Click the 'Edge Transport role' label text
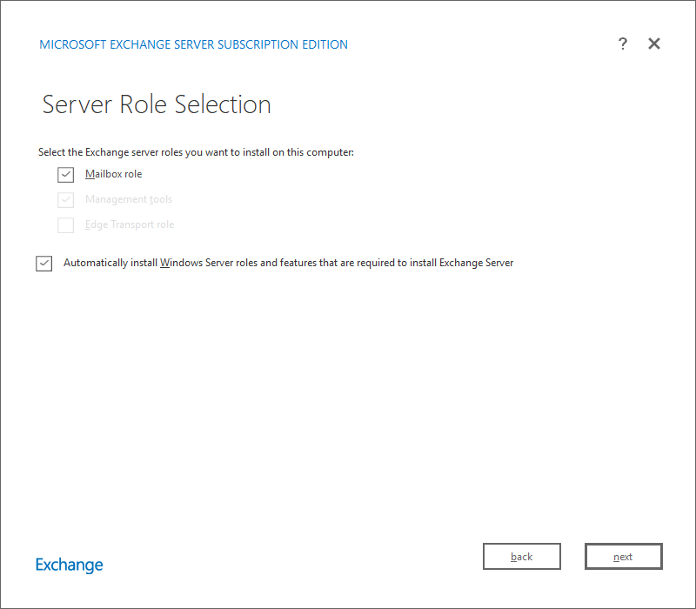 point(130,224)
